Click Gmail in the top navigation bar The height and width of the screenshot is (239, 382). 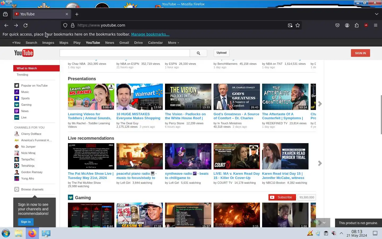[124, 42]
